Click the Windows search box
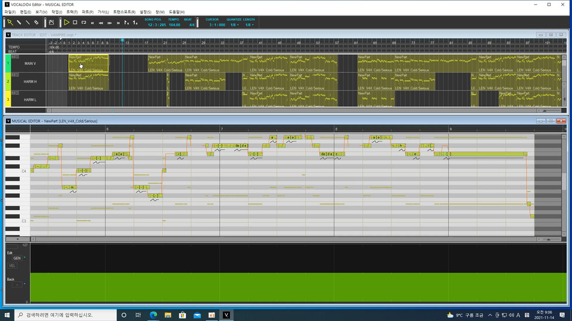 66,315
